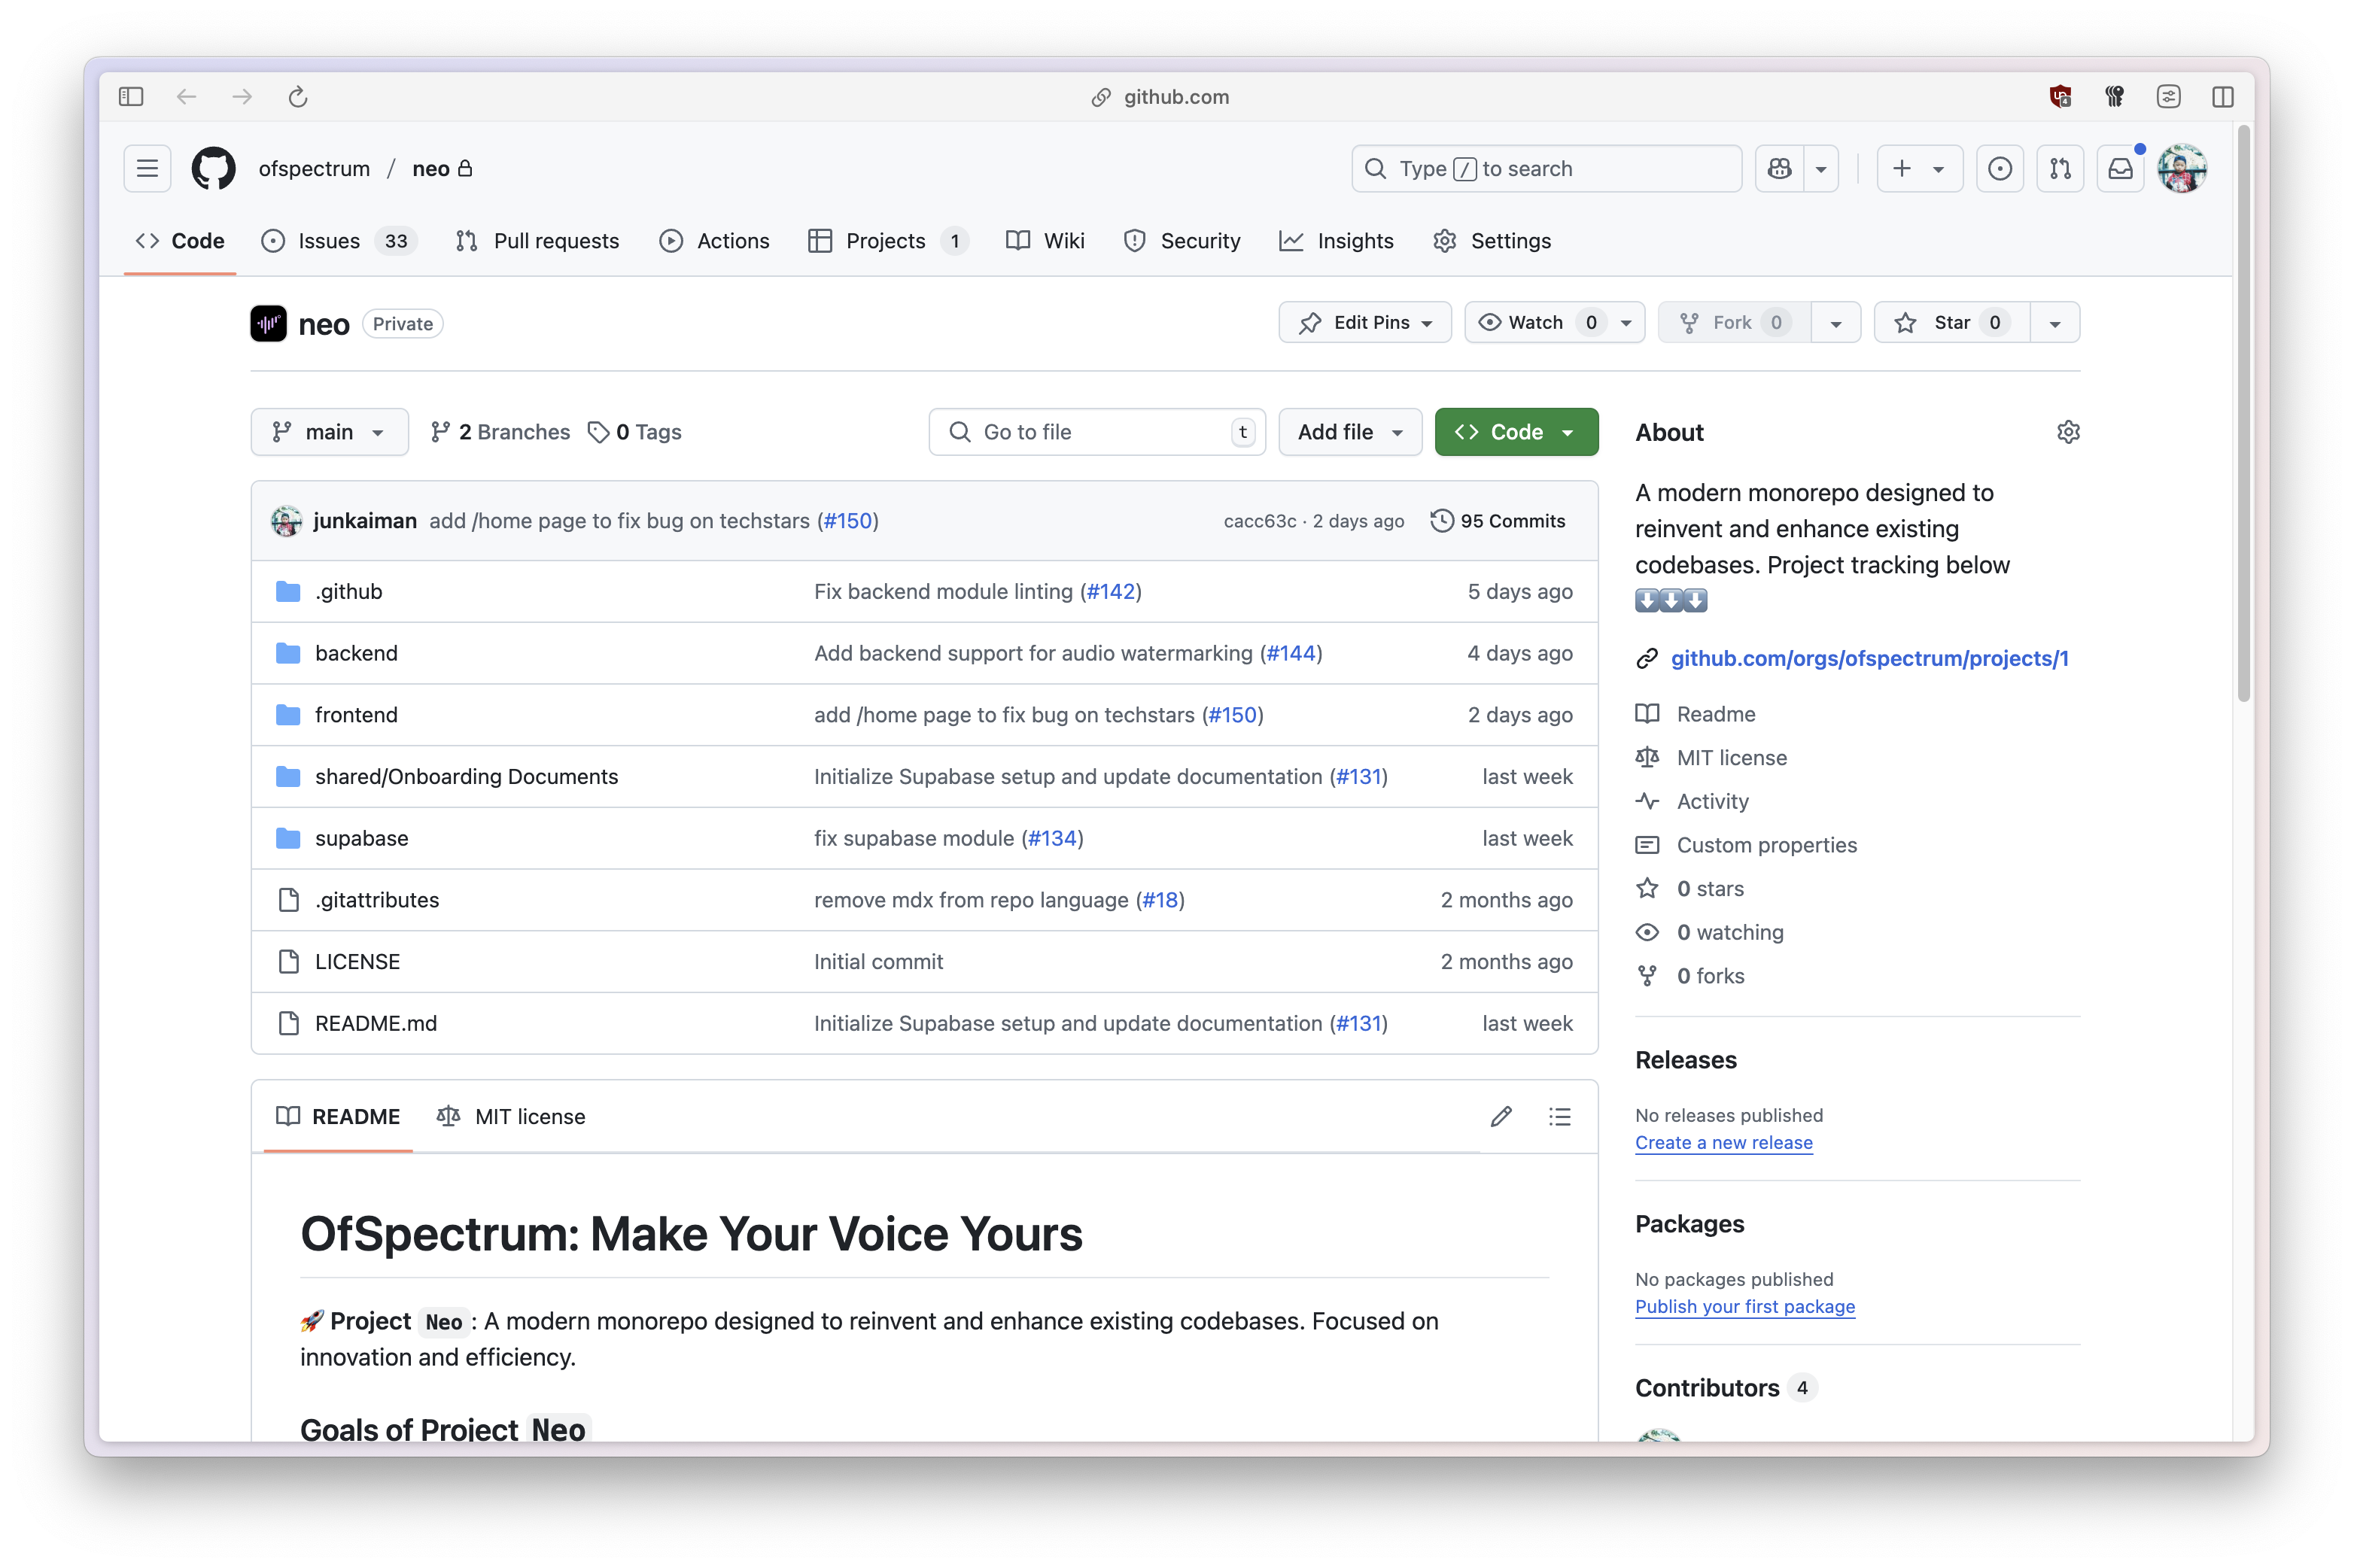Expand the Add file dropdown
The image size is (2354, 1568).
pos(1349,432)
